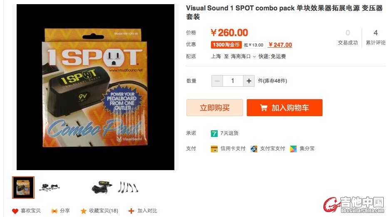Select the boxed product thumbnail
Image resolution: width=387 pixels, height=217 pixels.
tap(23, 188)
